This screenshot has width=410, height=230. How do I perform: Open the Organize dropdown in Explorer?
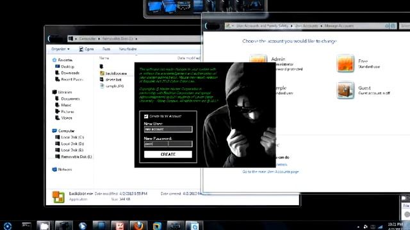[60, 49]
